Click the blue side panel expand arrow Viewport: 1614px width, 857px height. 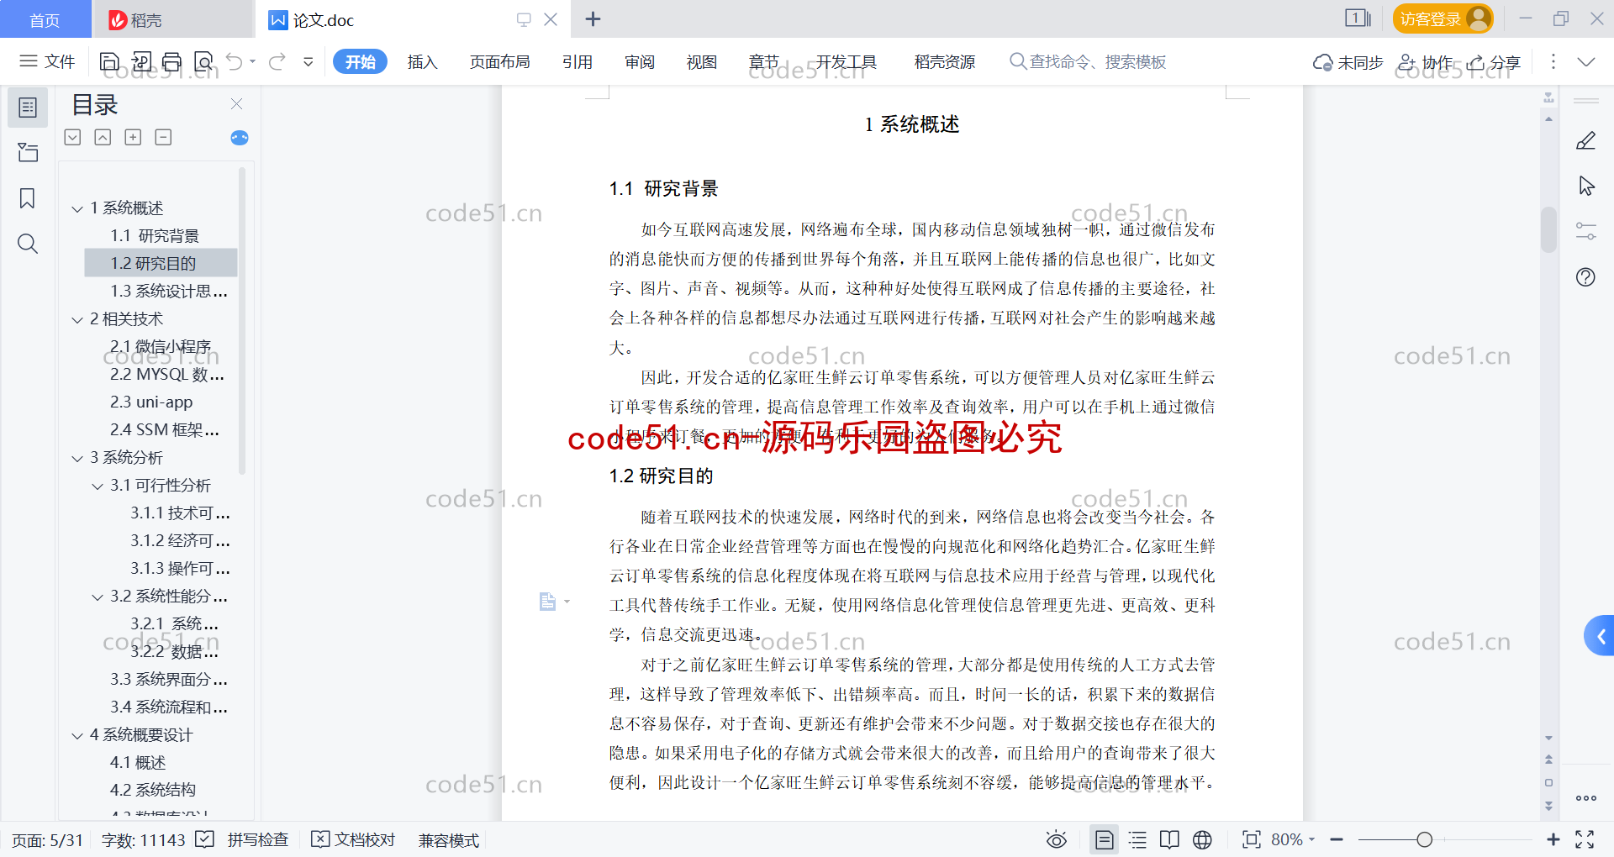tap(1600, 636)
